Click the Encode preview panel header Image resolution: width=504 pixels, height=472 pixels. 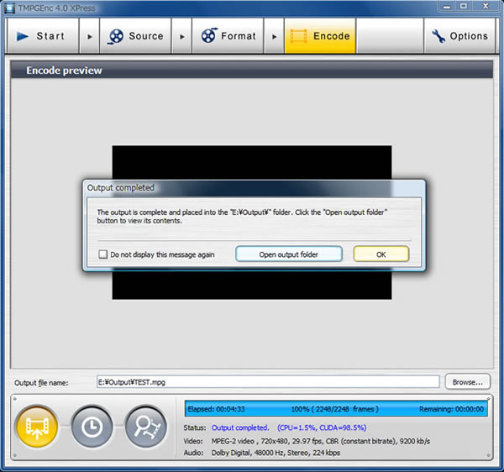pos(252,70)
